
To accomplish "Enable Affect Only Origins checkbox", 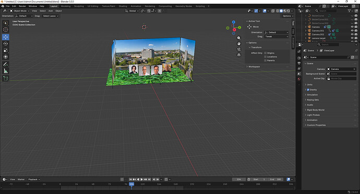I will (x=265, y=53).
